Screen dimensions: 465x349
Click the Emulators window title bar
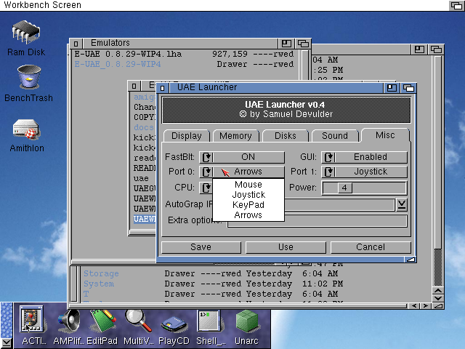[180, 44]
